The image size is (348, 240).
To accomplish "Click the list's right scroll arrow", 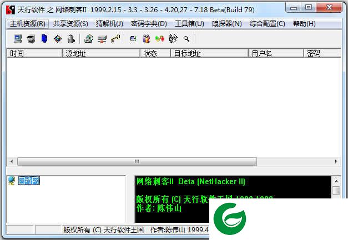I will [336, 161].
